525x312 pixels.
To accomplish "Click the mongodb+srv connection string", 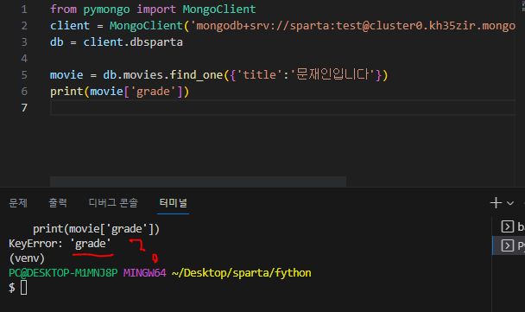I will click(353, 26).
